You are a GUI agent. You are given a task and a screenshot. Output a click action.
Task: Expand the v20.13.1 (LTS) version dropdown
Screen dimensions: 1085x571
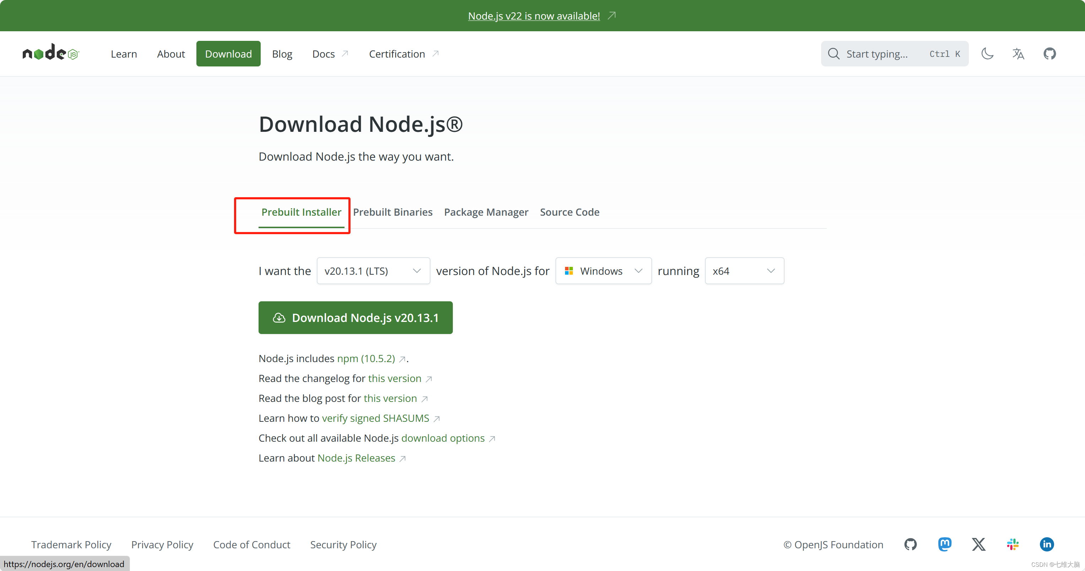(x=373, y=270)
